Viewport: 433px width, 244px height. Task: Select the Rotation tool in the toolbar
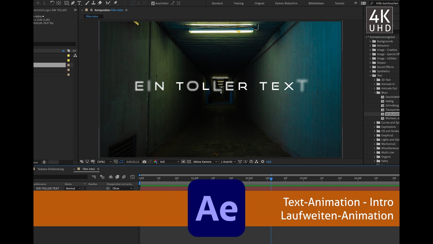pos(52,3)
